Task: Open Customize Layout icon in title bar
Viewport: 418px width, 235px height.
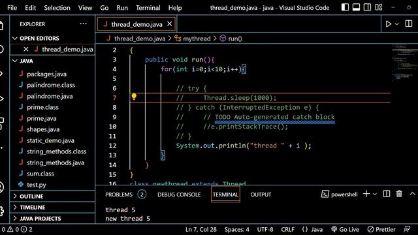Action: [x=379, y=7]
